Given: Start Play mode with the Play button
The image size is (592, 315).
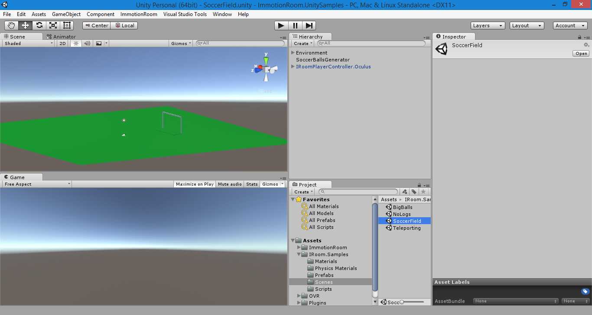Looking at the screenshot, I should click(281, 26).
